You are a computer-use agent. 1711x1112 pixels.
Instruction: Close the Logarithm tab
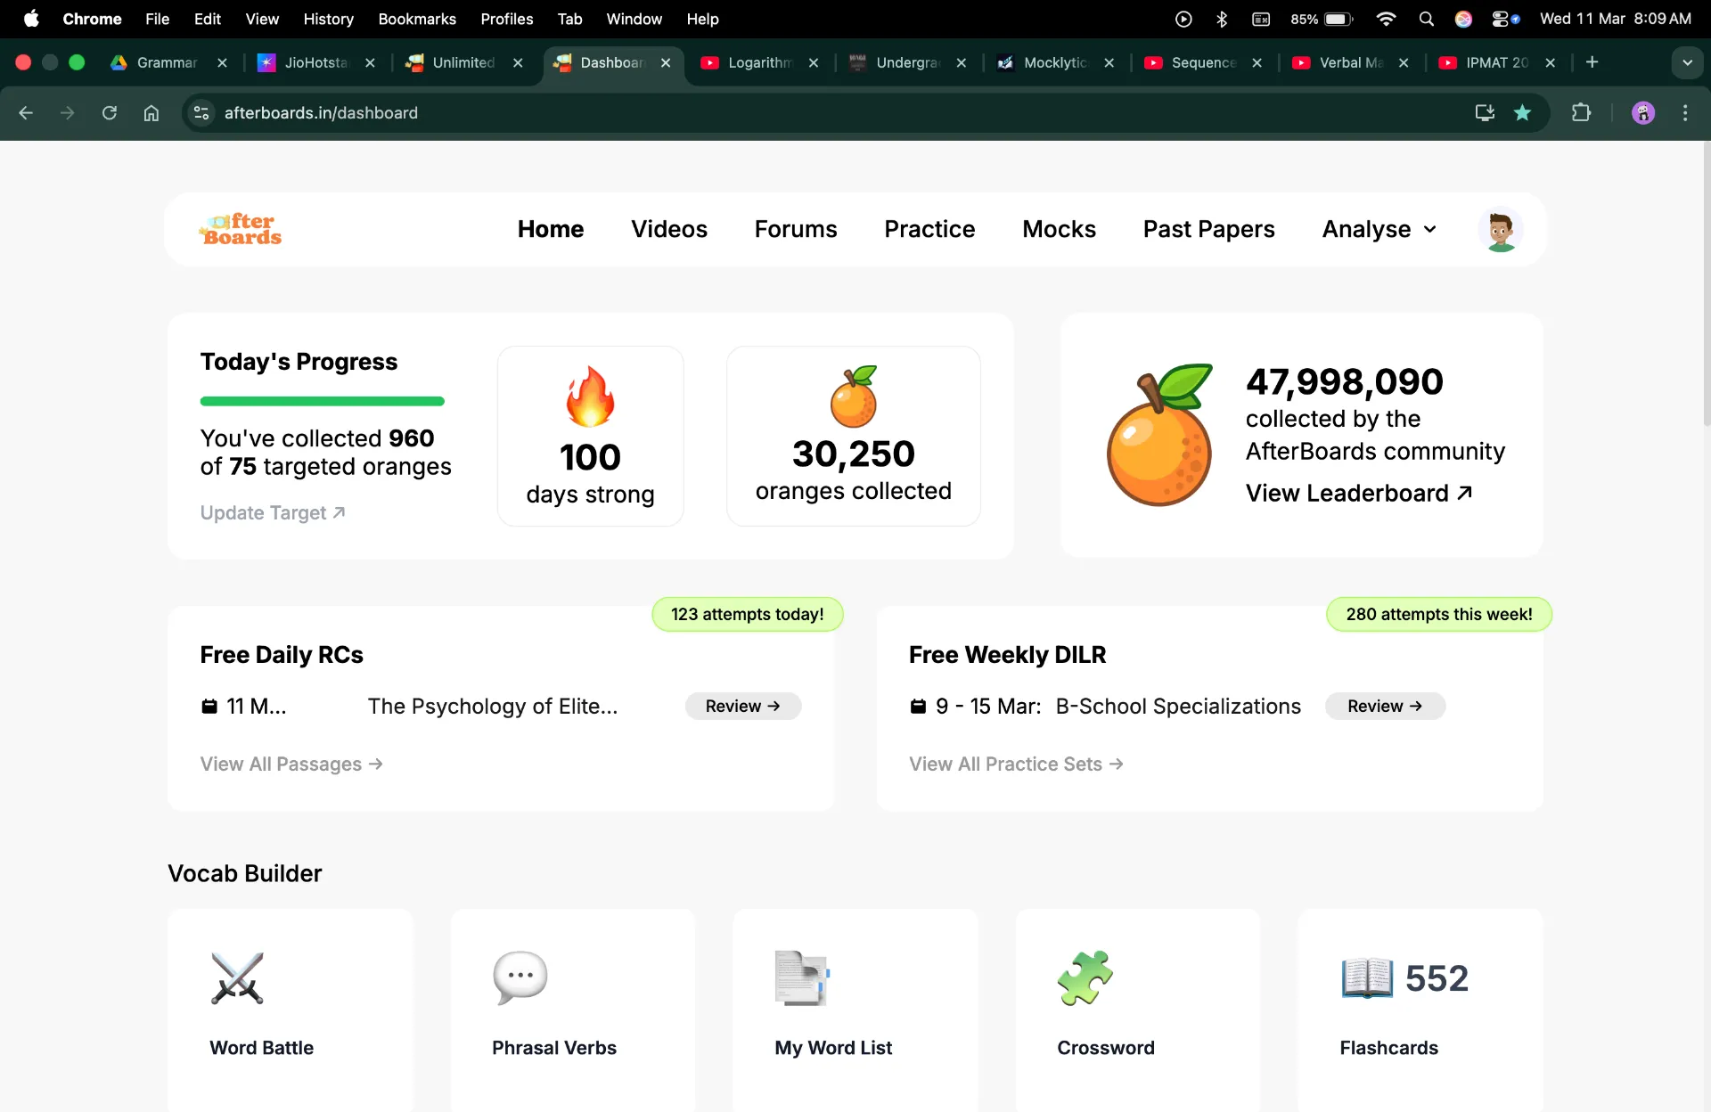pos(813,62)
